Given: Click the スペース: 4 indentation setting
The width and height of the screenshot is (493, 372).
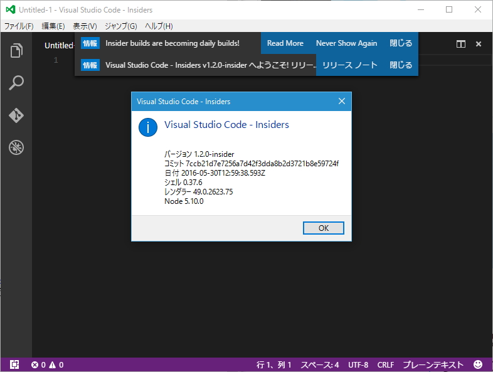Looking at the screenshot, I should point(320,364).
